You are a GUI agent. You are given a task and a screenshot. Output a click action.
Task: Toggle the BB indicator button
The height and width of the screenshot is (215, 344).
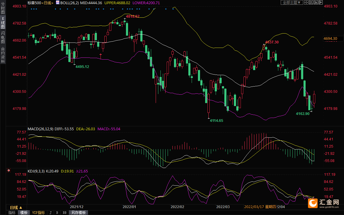coord(64,213)
